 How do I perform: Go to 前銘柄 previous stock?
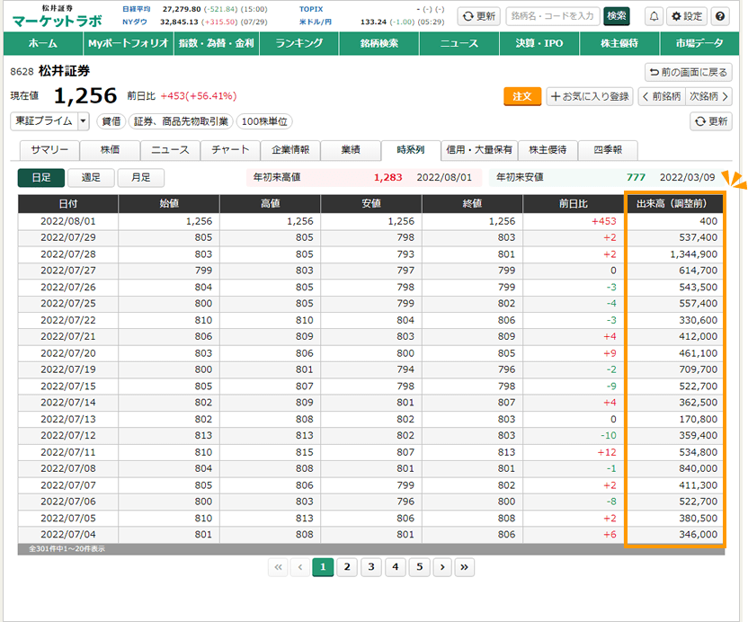click(662, 96)
